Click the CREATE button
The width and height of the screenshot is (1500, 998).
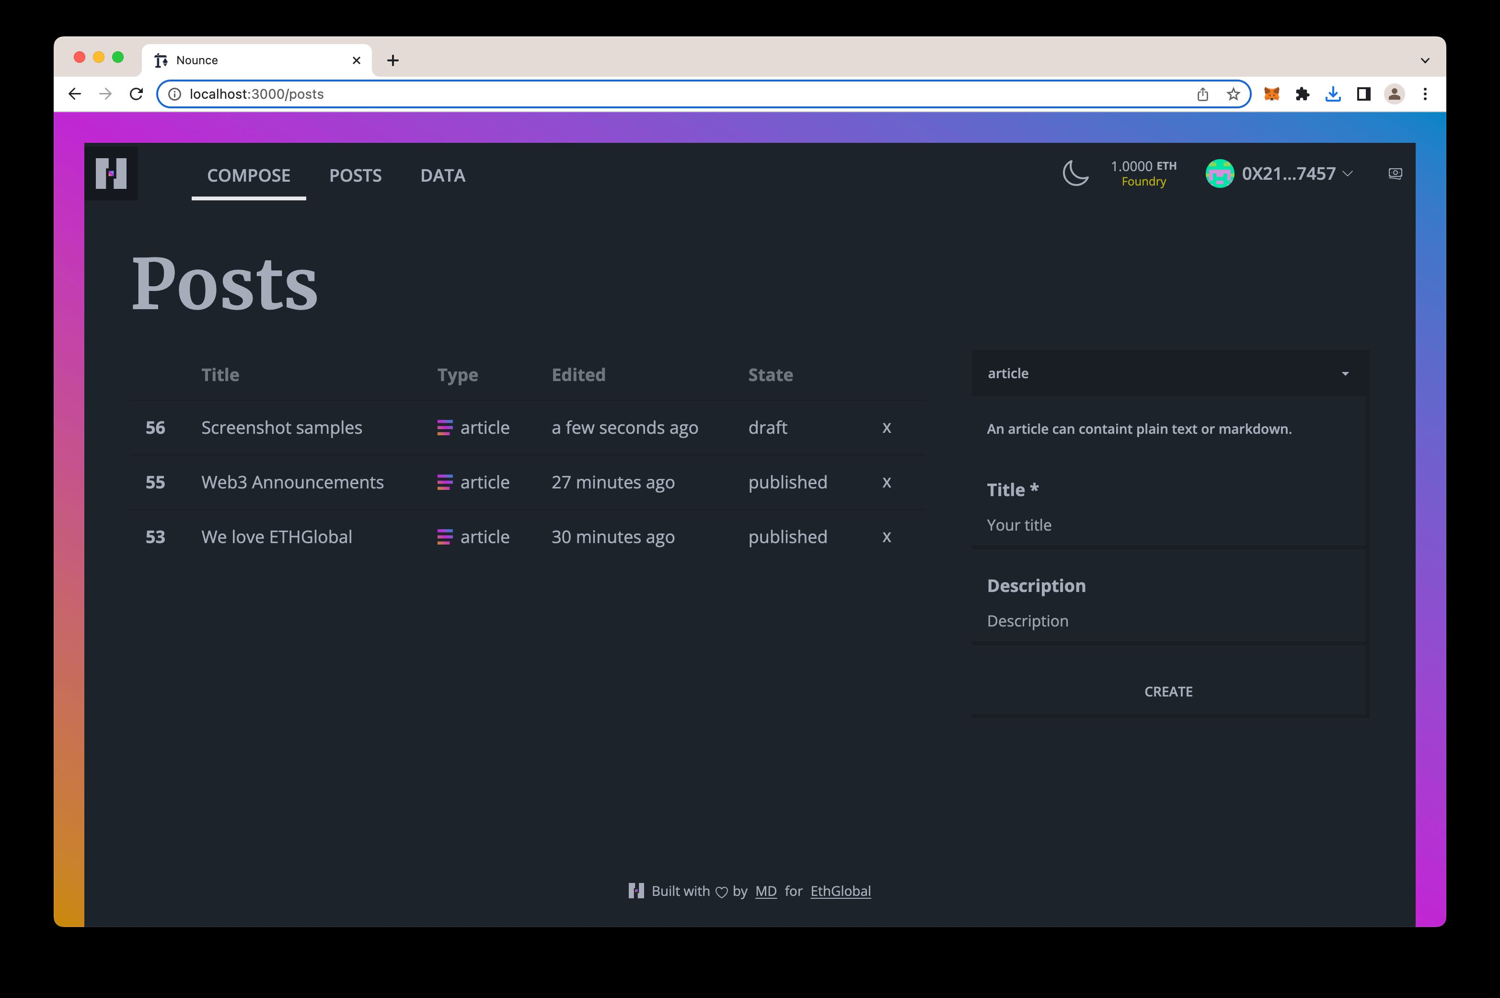pyautogui.click(x=1168, y=691)
